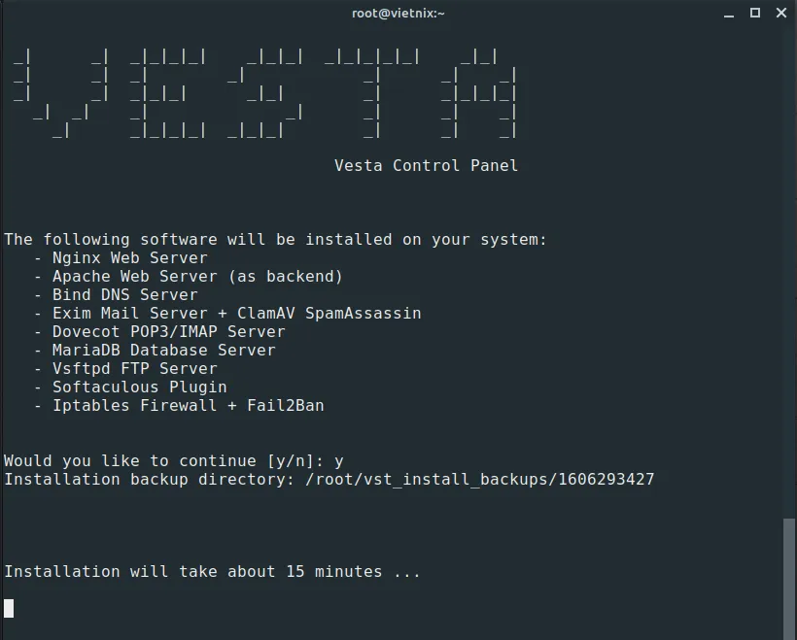The width and height of the screenshot is (797, 640).
Task: Click the Nginx Web Server line
Action: tap(121, 258)
